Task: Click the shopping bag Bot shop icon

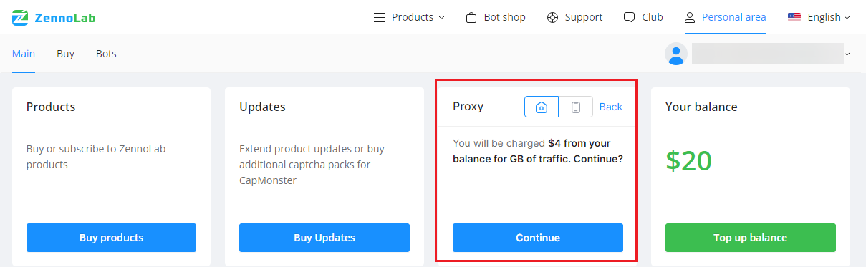Action: click(471, 17)
